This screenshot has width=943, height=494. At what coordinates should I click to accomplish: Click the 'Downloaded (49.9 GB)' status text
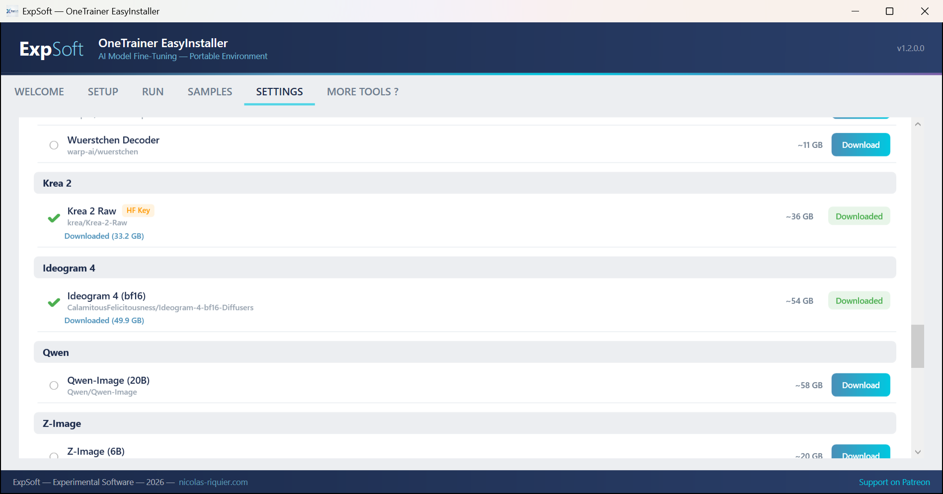(104, 321)
